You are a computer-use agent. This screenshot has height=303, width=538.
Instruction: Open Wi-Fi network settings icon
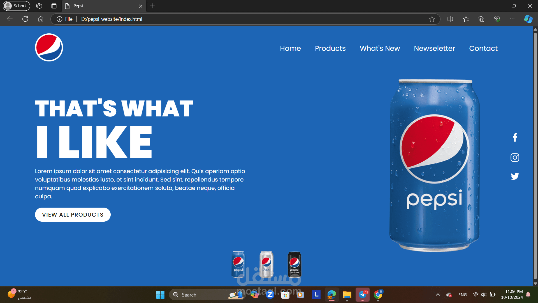pos(476,295)
